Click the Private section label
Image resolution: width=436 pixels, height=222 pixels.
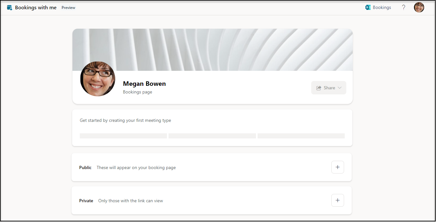point(86,201)
